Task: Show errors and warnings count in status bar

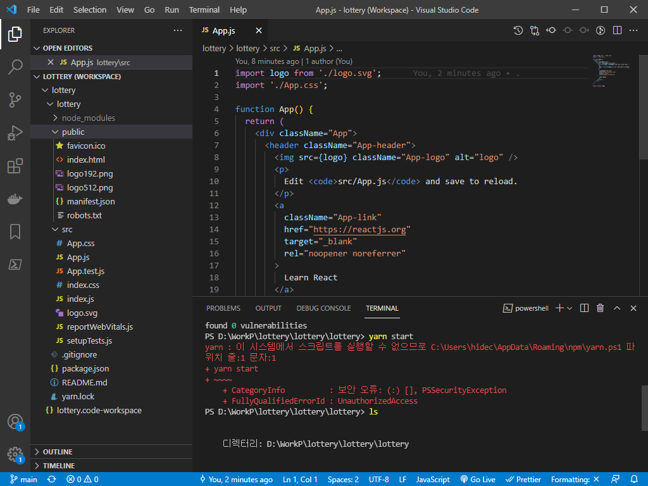Action: click(83, 479)
